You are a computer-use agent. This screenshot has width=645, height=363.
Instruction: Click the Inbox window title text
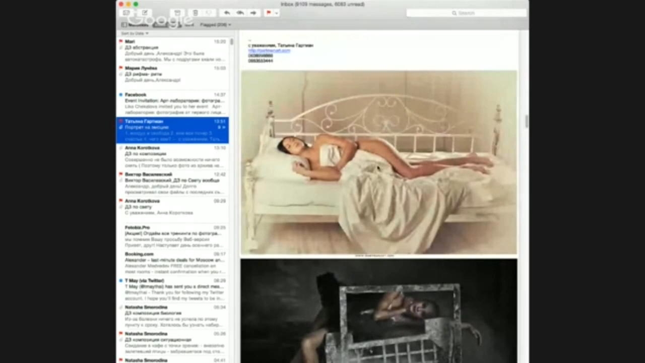(x=322, y=4)
